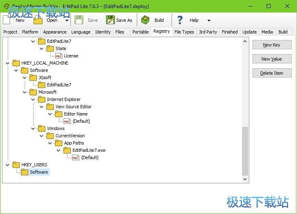Click the Registry tree scrollbar thumb
The height and width of the screenshot is (214, 297).
coord(245,151)
